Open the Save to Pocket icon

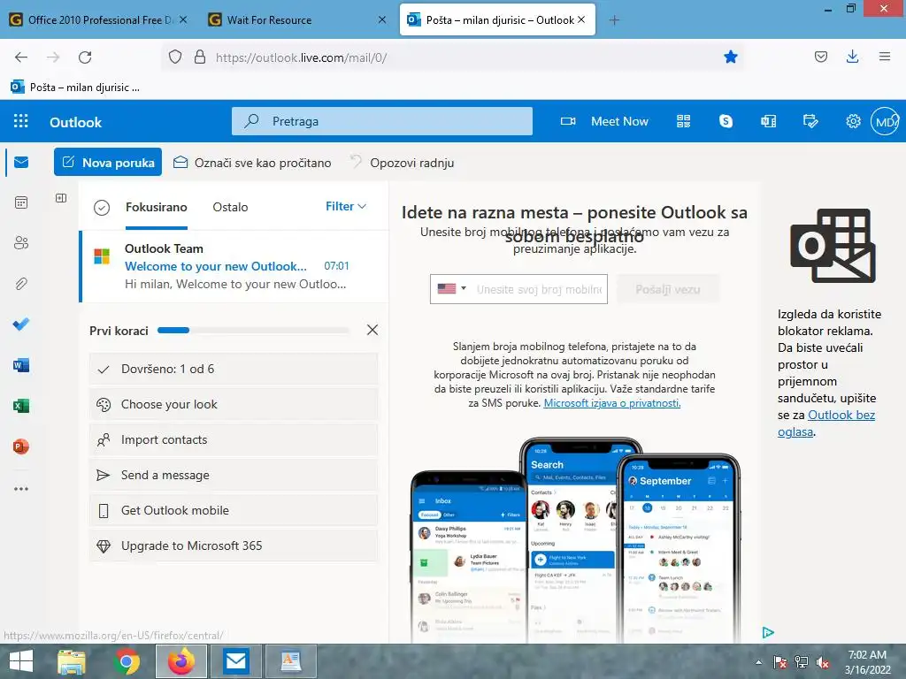point(820,57)
